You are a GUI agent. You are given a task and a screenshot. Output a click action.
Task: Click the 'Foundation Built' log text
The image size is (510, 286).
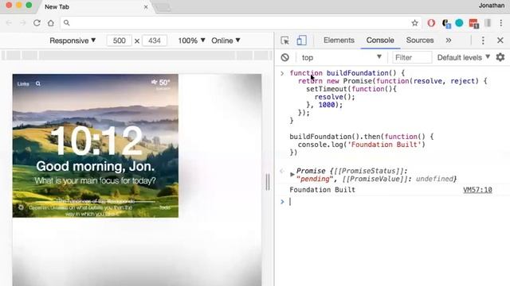tap(322, 190)
